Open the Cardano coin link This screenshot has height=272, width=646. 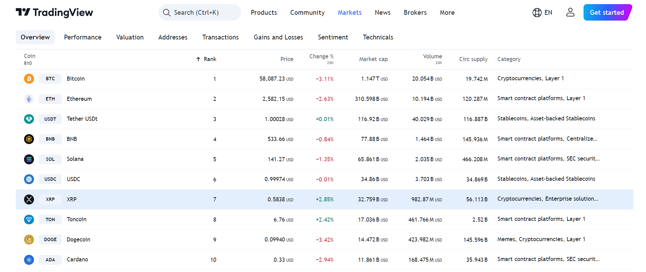(x=77, y=259)
